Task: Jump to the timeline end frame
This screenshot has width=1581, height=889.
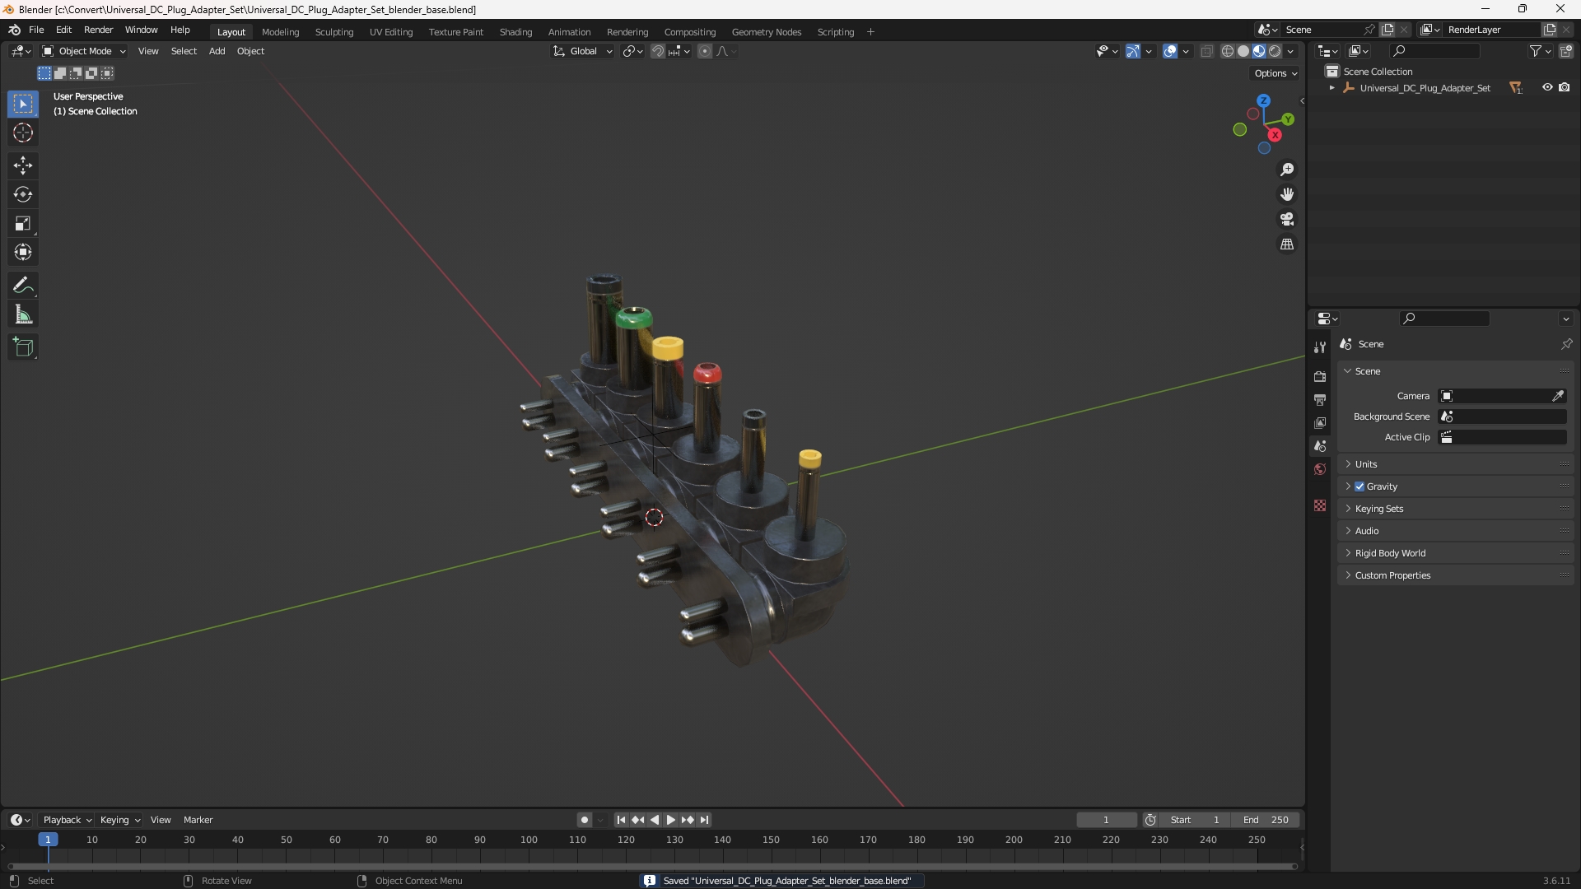Action: [x=704, y=820]
